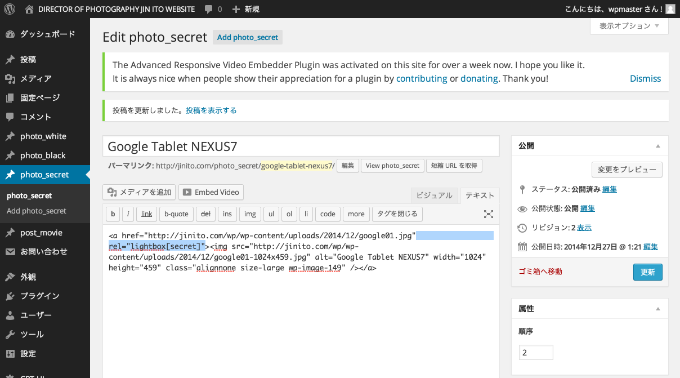Open ツール tools menu
The width and height of the screenshot is (680, 378).
(45, 334)
